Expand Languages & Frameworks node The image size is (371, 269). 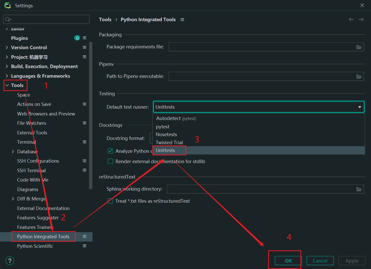[x=7, y=76]
